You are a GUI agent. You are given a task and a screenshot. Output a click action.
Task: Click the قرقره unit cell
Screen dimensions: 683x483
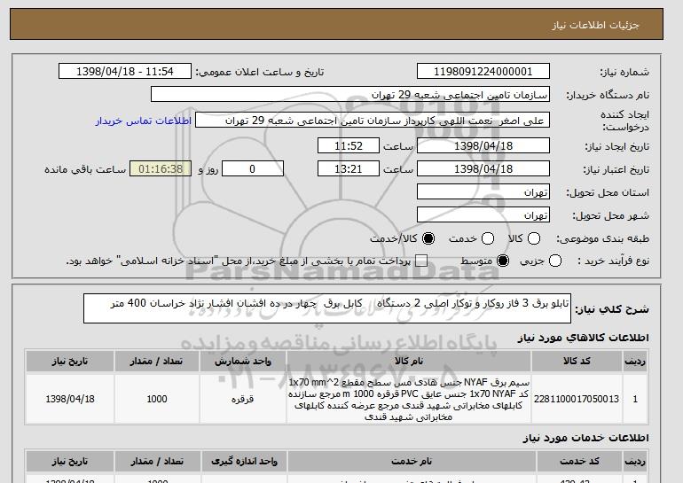pyautogui.click(x=243, y=399)
